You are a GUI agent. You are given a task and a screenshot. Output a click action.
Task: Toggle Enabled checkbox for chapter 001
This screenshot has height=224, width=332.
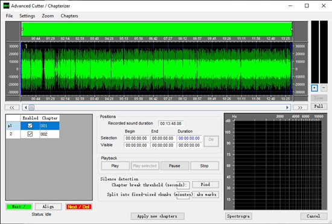[x=30, y=126]
